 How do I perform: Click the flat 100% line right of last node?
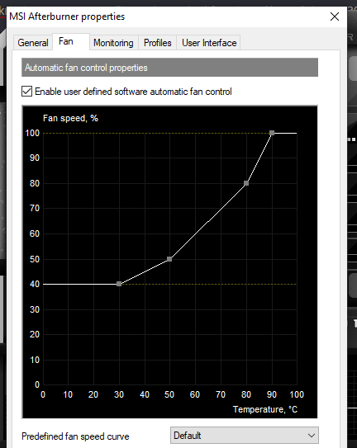click(x=285, y=133)
